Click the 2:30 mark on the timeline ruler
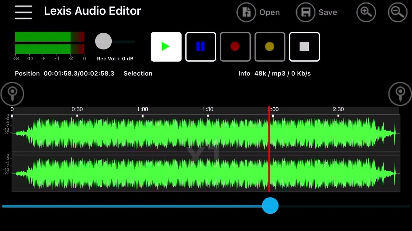The height and width of the screenshot is (231, 412). pos(338,109)
